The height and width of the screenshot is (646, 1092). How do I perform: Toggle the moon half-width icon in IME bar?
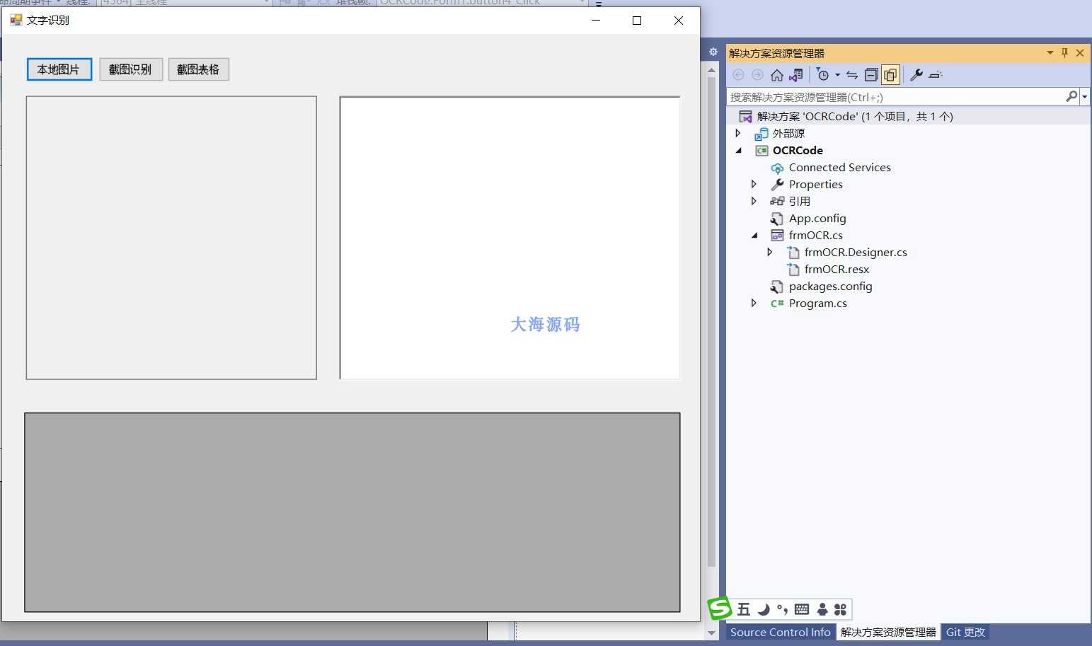763,609
